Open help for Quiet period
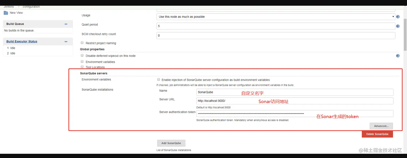The width and height of the screenshot is (407, 158). (x=398, y=26)
